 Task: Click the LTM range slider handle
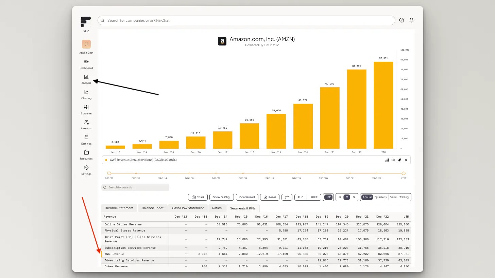(x=404, y=173)
